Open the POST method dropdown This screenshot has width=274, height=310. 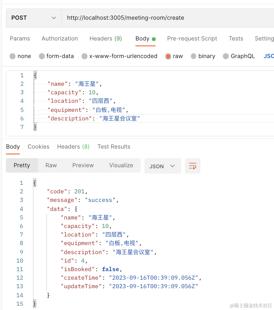[x=34, y=18]
